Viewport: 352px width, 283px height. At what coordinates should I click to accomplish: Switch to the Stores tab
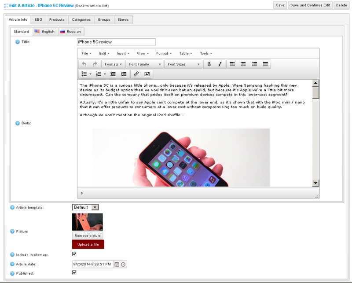pyautogui.click(x=123, y=19)
